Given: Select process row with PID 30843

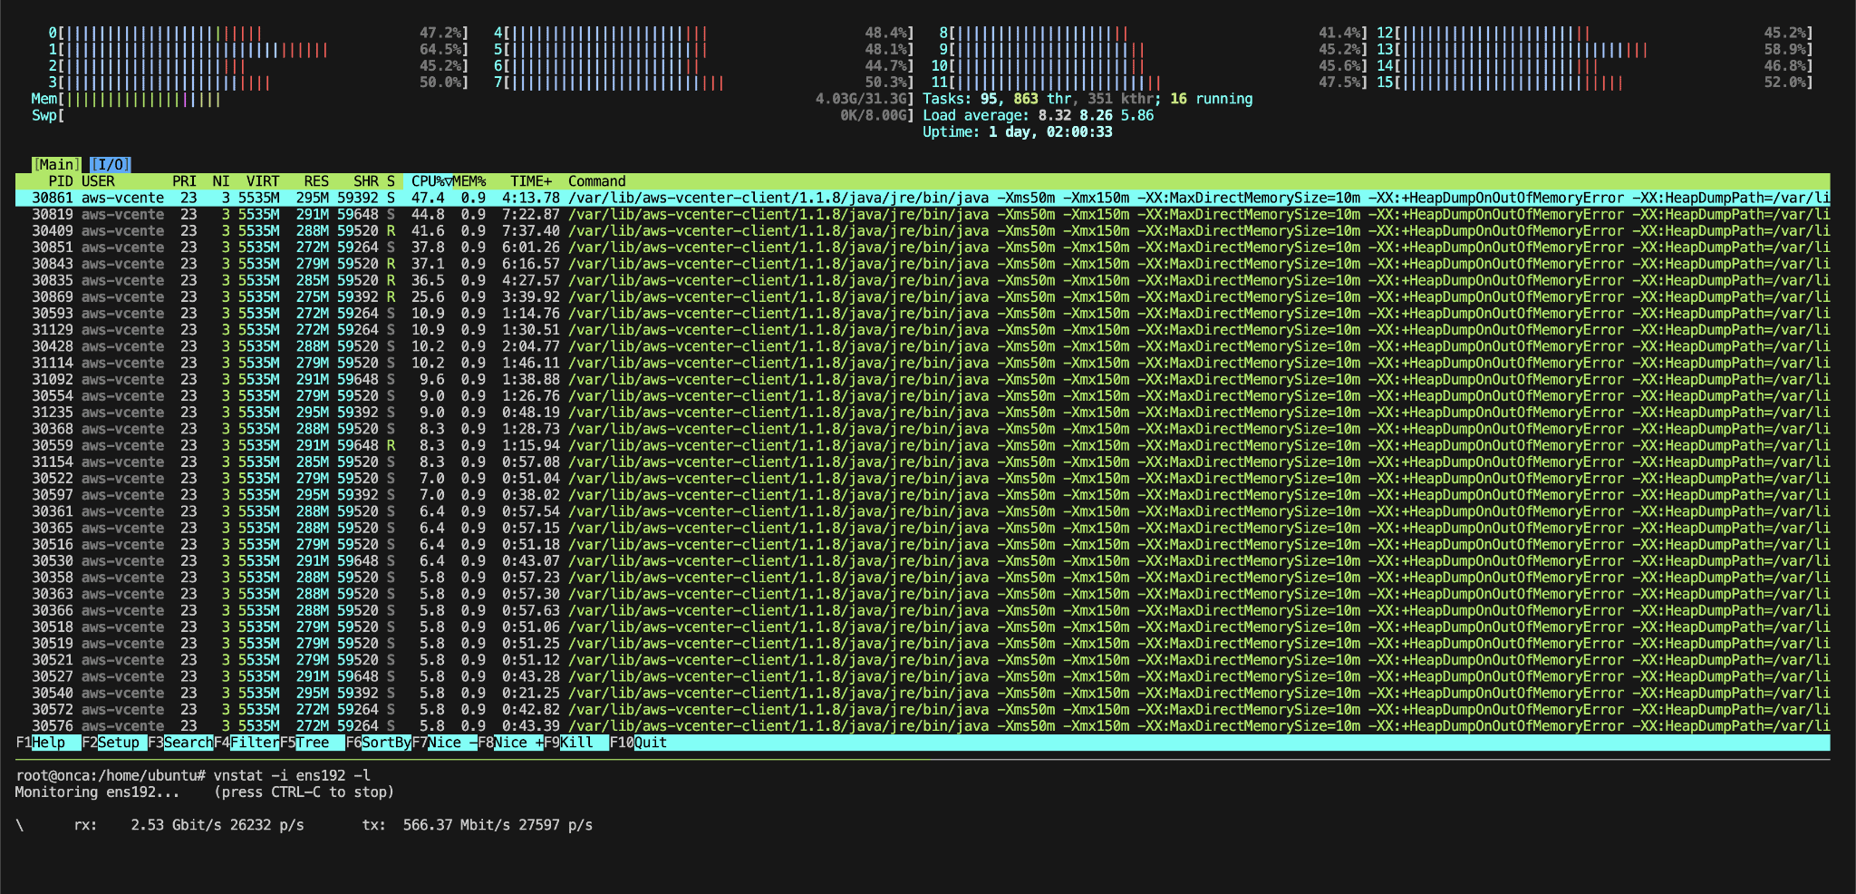Looking at the screenshot, I should [x=923, y=264].
